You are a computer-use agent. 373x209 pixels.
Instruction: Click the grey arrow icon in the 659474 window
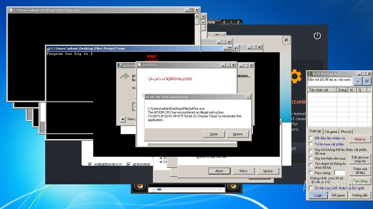coord(125,76)
